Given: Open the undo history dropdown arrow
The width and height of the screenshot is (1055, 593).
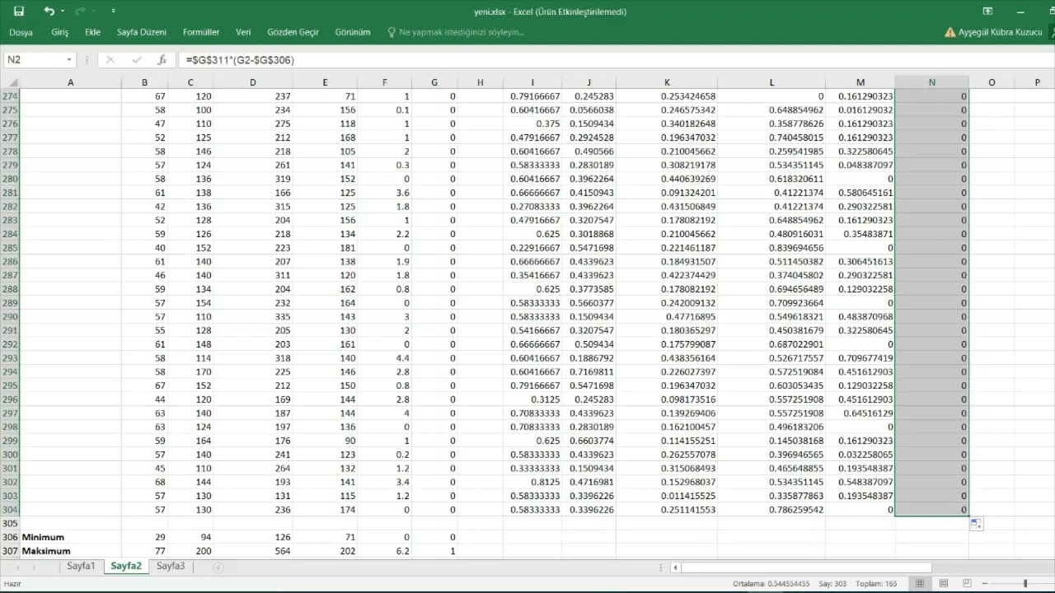Looking at the screenshot, I should point(63,12).
